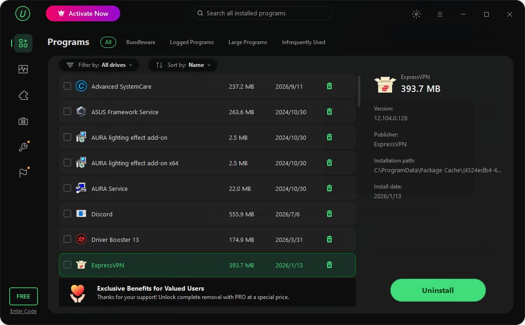
Task: Tick the AURA Service checkbox
Action: tap(67, 188)
